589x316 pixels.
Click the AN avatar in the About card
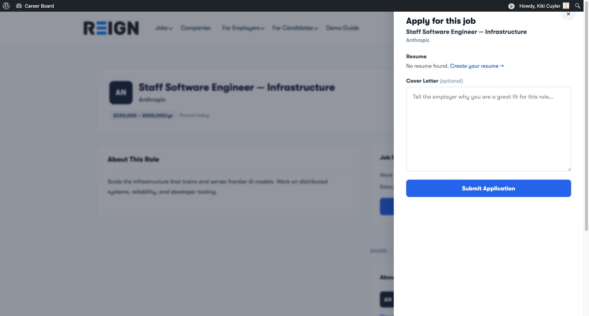(x=387, y=299)
